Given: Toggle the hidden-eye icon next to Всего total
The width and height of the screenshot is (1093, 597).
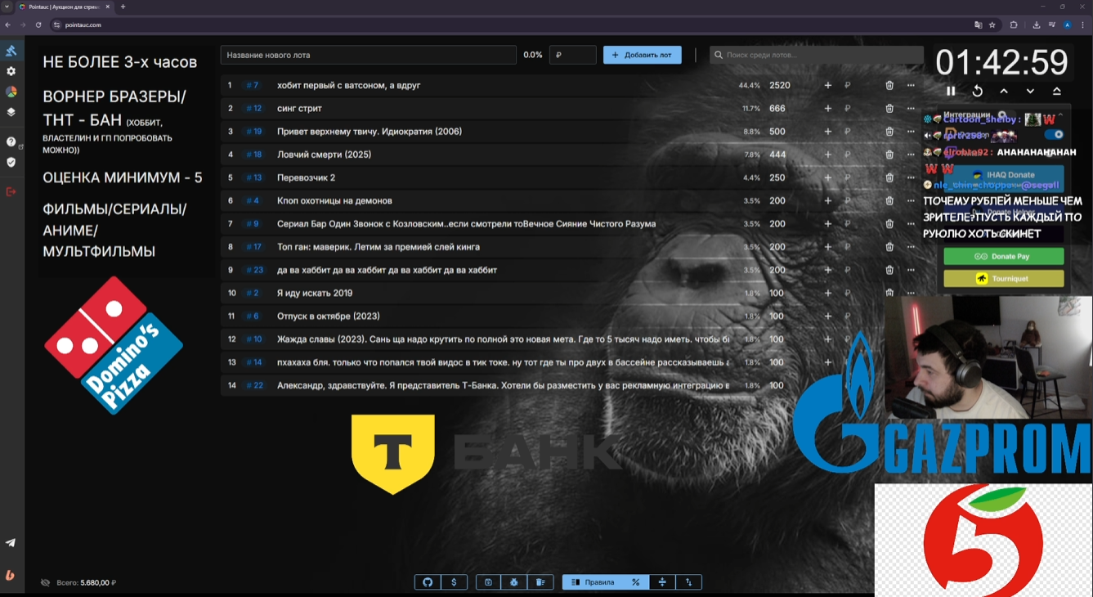Looking at the screenshot, I should tap(45, 583).
